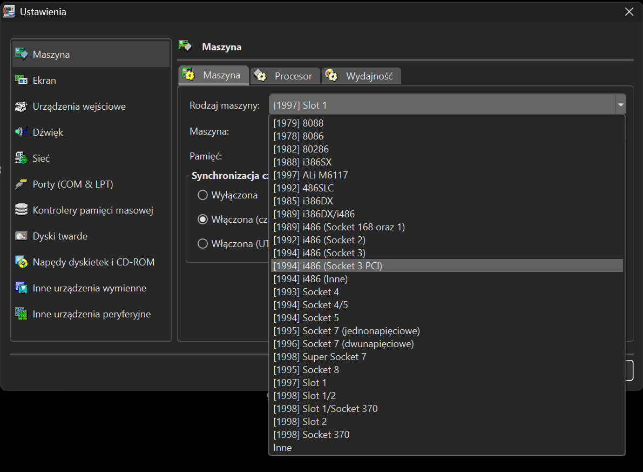Choose [1992] i486 (Socket 2) option
Viewport: 643px width, 472px height.
pyautogui.click(x=447, y=240)
